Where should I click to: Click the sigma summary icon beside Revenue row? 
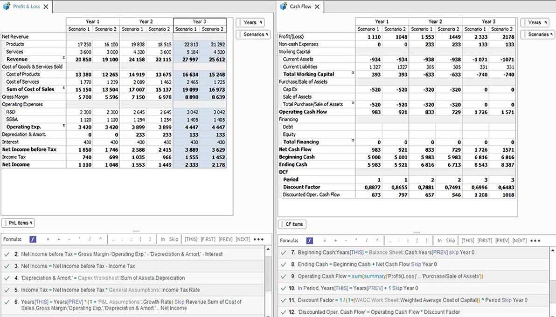[x=63, y=58]
